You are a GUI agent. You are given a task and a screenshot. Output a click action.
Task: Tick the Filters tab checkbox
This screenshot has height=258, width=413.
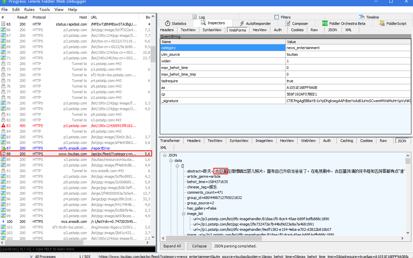click(277, 17)
